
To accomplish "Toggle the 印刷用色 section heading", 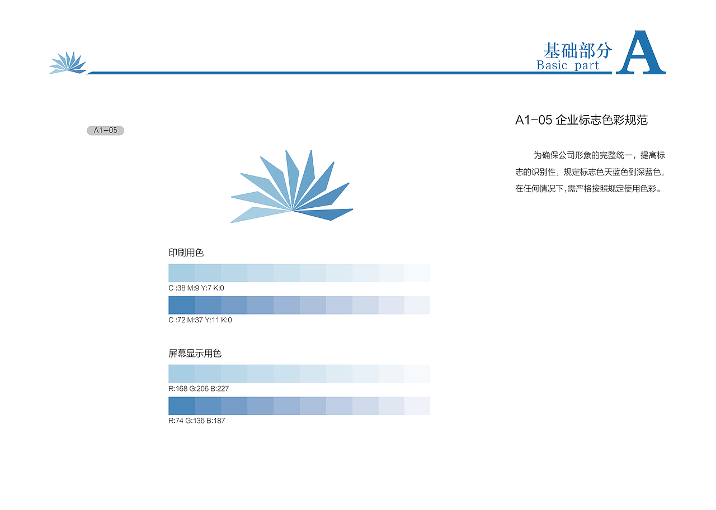I will 186,252.
